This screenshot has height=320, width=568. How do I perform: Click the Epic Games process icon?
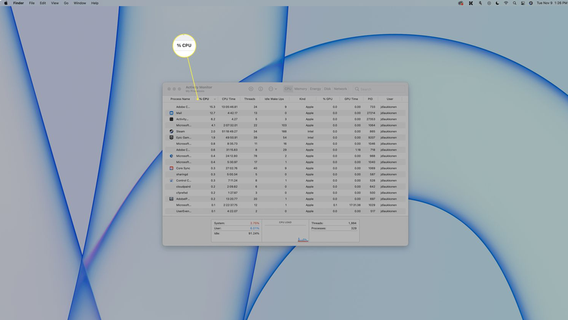[171, 137]
